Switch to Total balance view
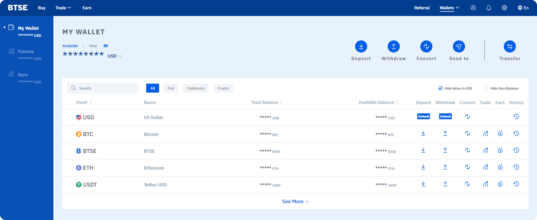This screenshot has width=537, height=220. [93, 46]
